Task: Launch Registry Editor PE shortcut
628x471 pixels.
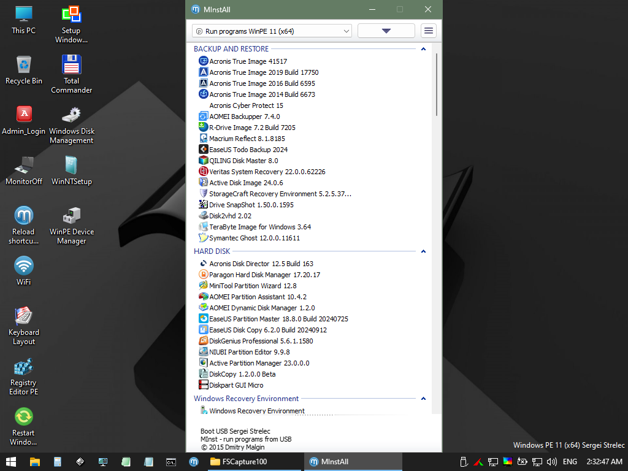Action: point(24,377)
